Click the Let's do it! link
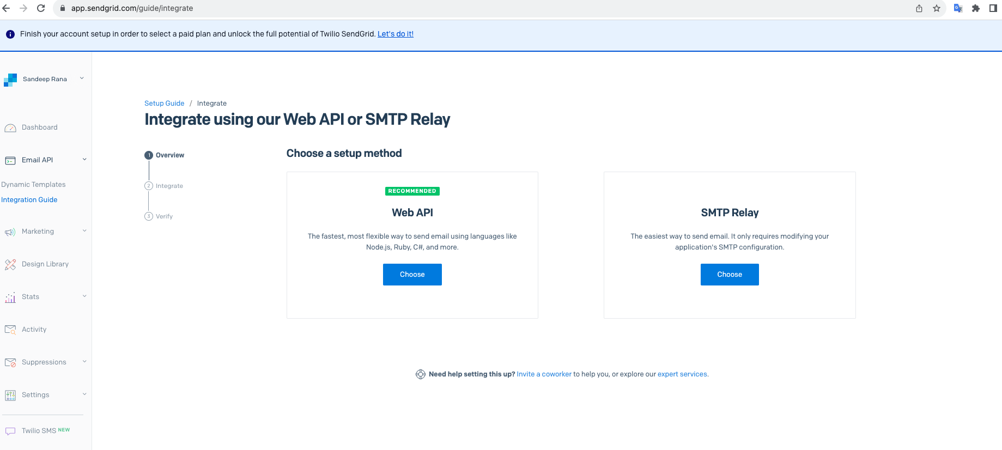 (x=396, y=34)
